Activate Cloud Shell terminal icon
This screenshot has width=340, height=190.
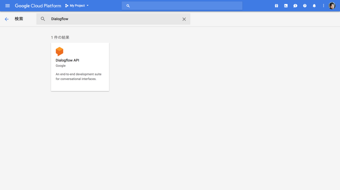coord(286,6)
